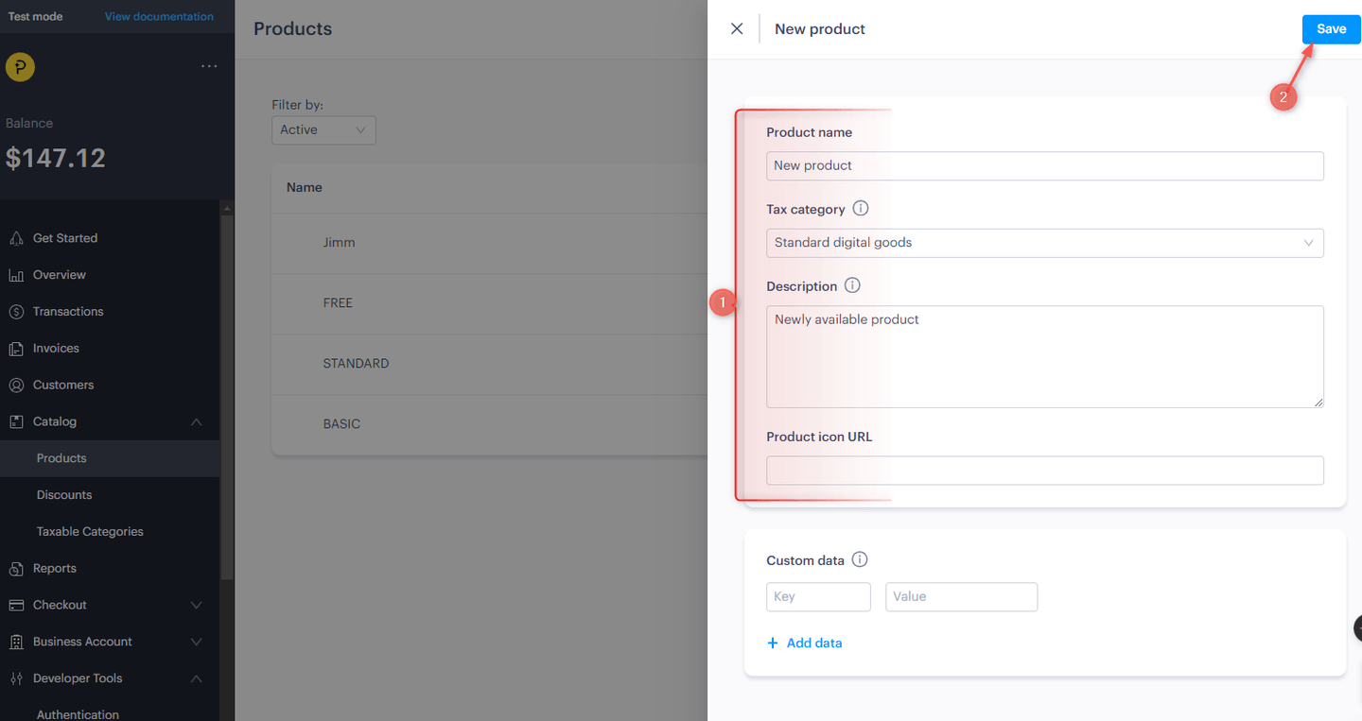Click the Customers icon in the sidebar
This screenshot has height=721, width=1362.
click(17, 385)
